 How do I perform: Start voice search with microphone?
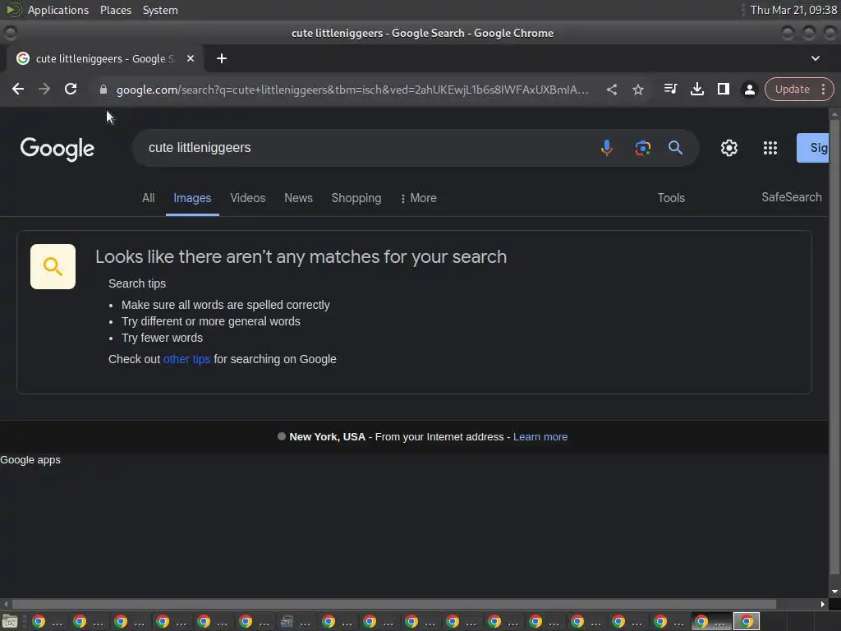(x=607, y=148)
